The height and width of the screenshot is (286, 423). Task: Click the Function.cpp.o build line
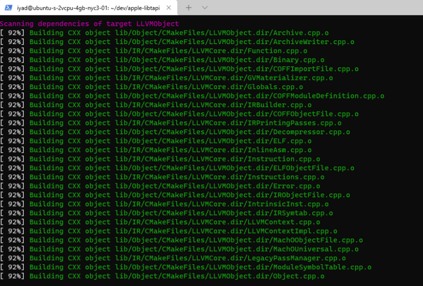coord(153,51)
